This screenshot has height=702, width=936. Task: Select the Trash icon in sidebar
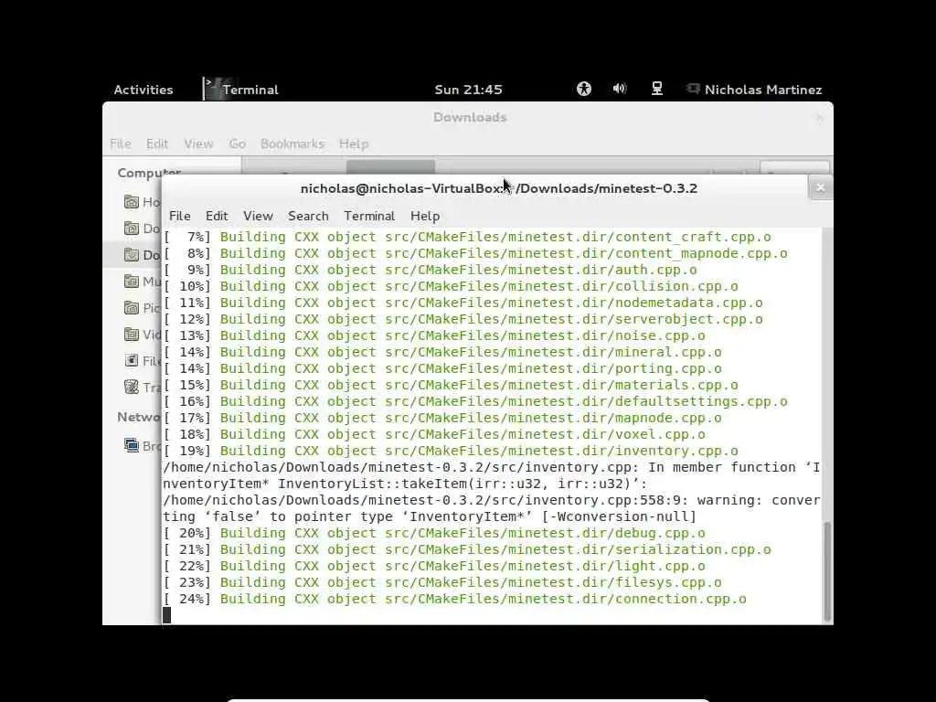pos(132,387)
